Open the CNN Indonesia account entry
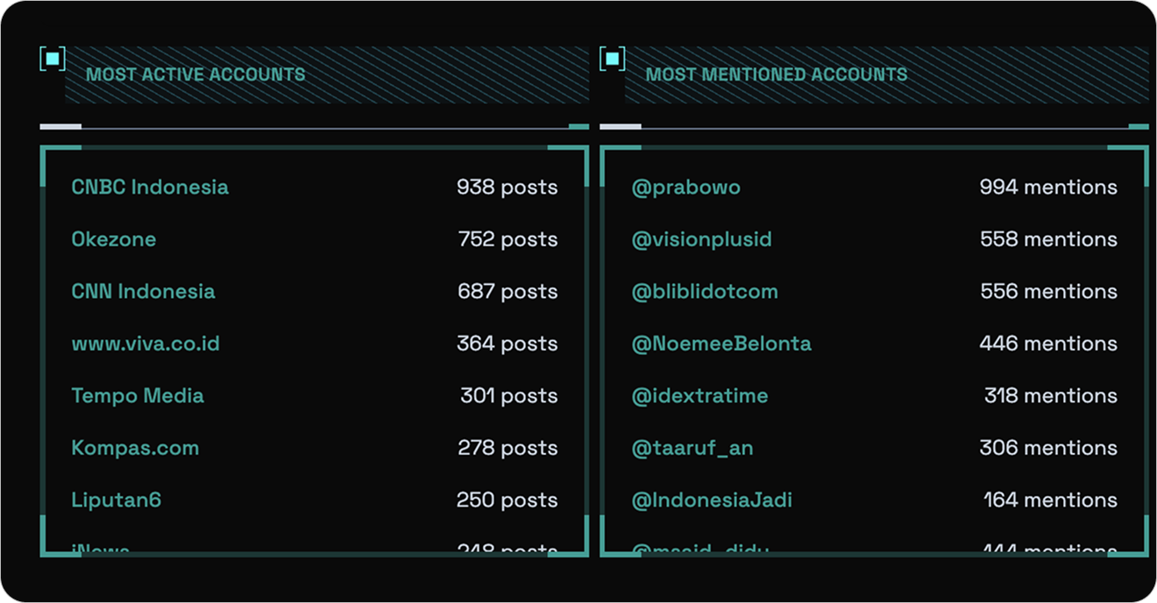1157x603 pixels. pyautogui.click(x=143, y=291)
